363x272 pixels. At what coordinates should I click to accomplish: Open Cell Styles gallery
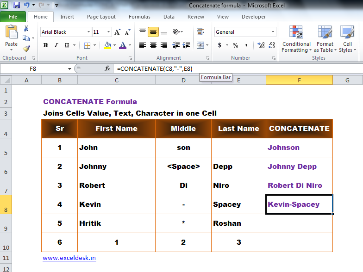click(x=347, y=39)
